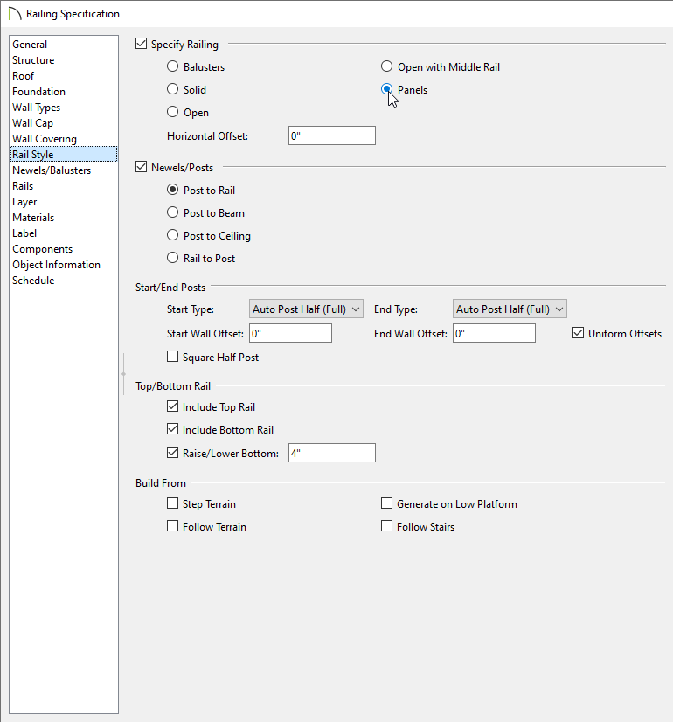Open Wall Types panel
Screen dimensions: 673x722
tap(37, 108)
